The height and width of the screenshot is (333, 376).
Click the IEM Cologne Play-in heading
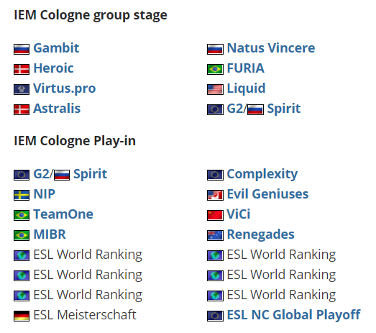[x=75, y=141]
